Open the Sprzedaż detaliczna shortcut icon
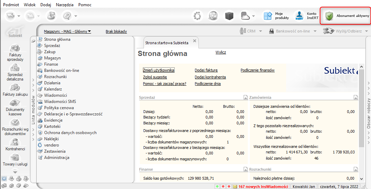The image size is (371, 189). point(14,68)
